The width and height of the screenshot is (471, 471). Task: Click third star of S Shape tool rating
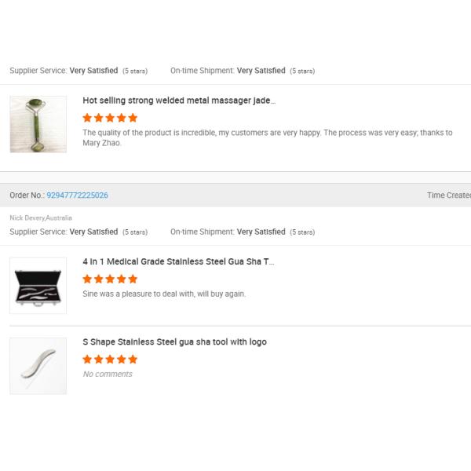pyautogui.click(x=110, y=360)
